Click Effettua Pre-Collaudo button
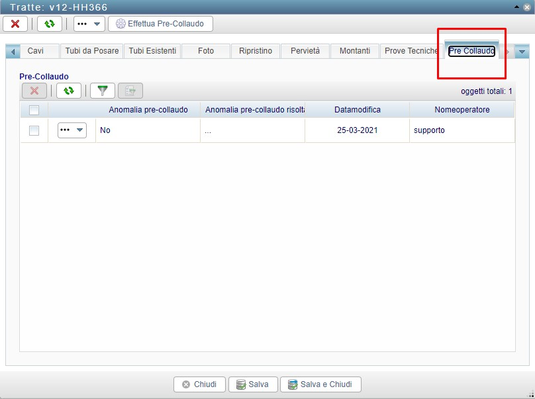Viewport: 535px width, 399px height. [x=160, y=24]
